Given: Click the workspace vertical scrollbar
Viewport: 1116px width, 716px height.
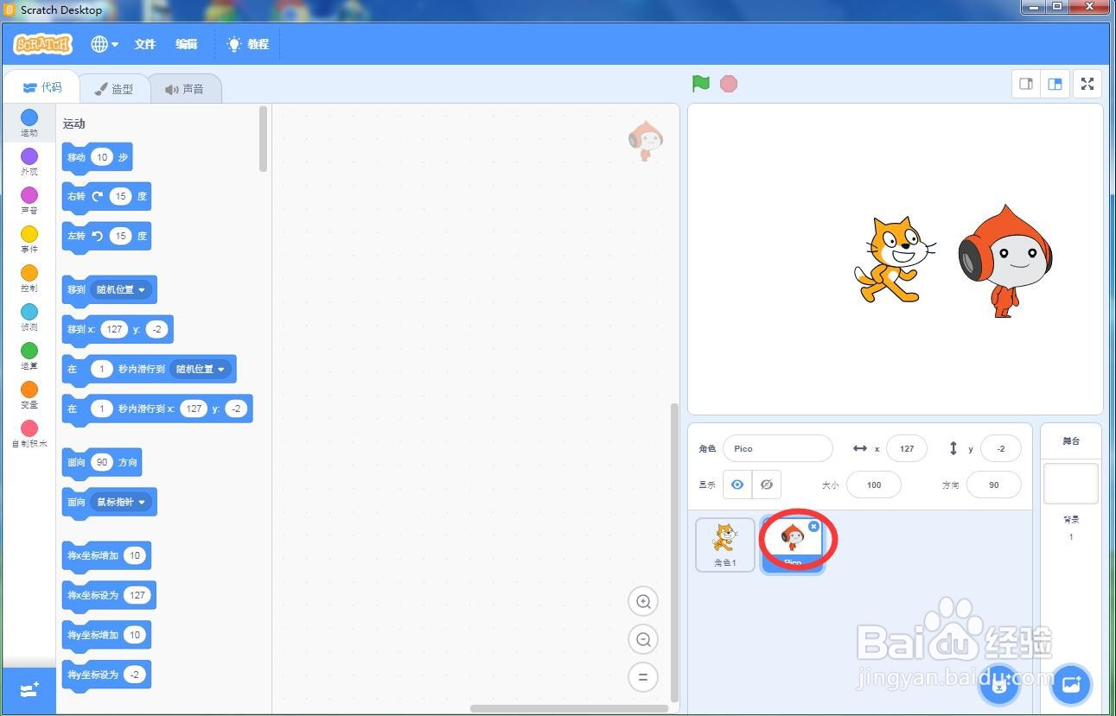Looking at the screenshot, I should 675,553.
